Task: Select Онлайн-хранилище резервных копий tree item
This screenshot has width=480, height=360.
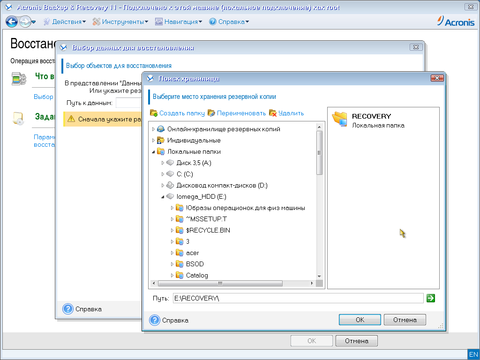Action: point(224,129)
